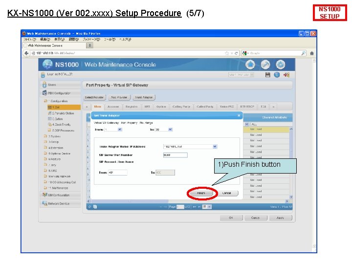Click the Apply button
The image size is (352, 264).
(x=281, y=218)
